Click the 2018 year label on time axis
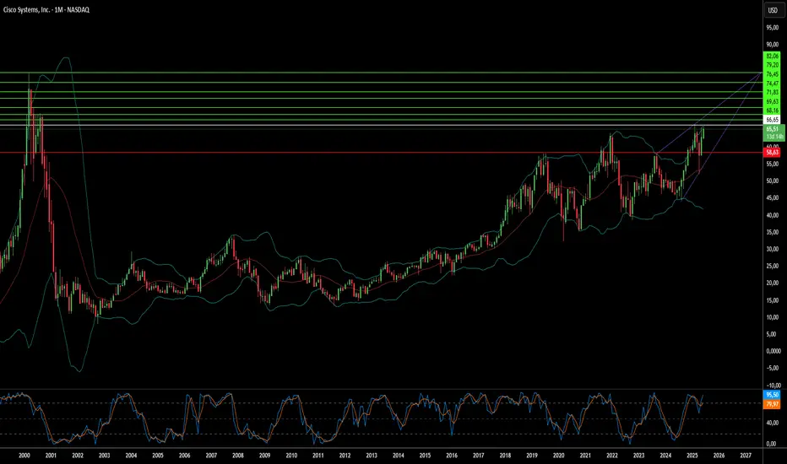This screenshot has height=464, width=787. point(505,456)
